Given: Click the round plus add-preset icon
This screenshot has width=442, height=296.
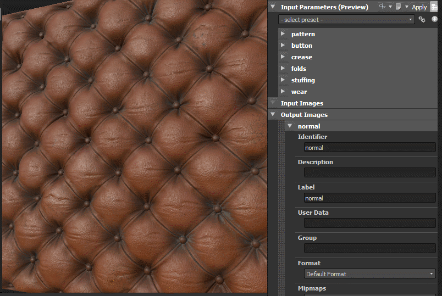Looking at the screenshot, I should (x=434, y=19).
